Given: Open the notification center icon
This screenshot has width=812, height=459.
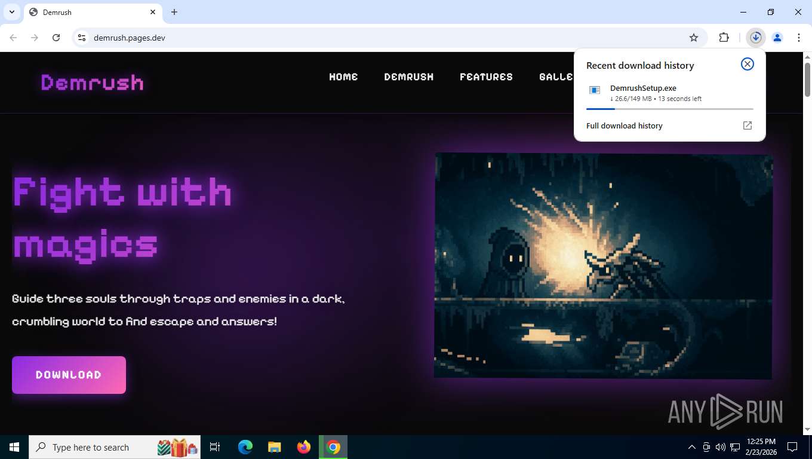Looking at the screenshot, I should pos(792,447).
